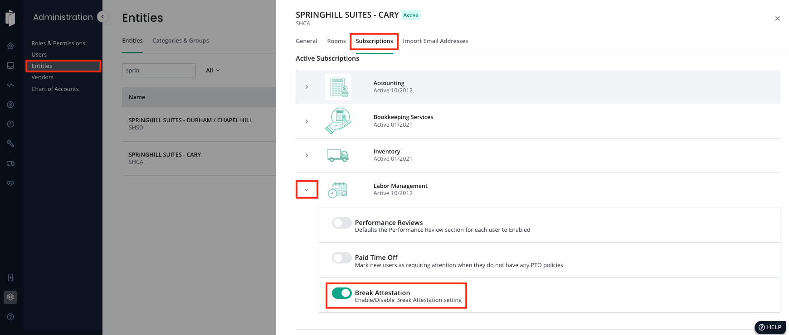This screenshot has height=335, width=789.
Task: Open the Inbox tray icon
Action: (10, 66)
